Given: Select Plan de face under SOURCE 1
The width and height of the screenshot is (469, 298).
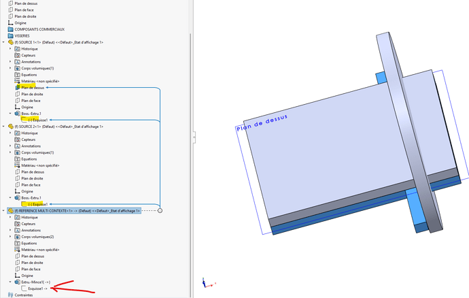Looking at the screenshot, I should click(x=31, y=101).
